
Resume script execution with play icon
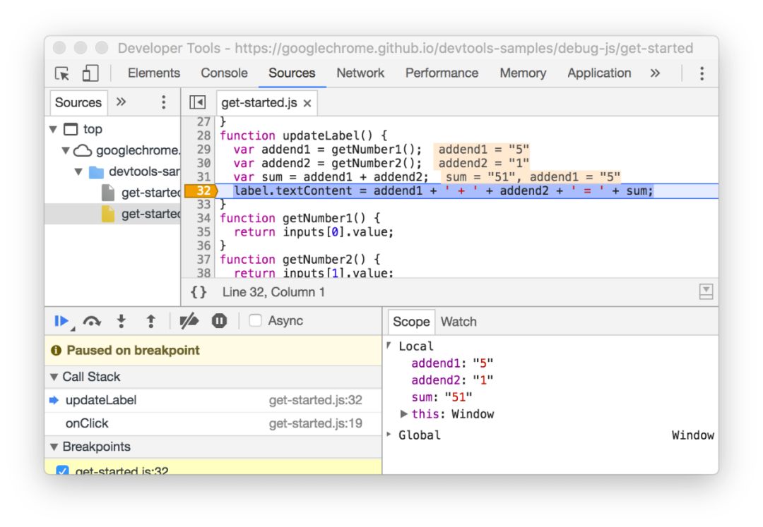[x=61, y=321]
